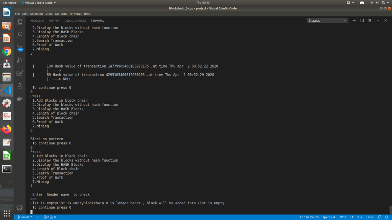Expand the terminal selector '3: a.out' dropdown
Image resolution: width=392 pixels, height=220 pixels.
327,21
